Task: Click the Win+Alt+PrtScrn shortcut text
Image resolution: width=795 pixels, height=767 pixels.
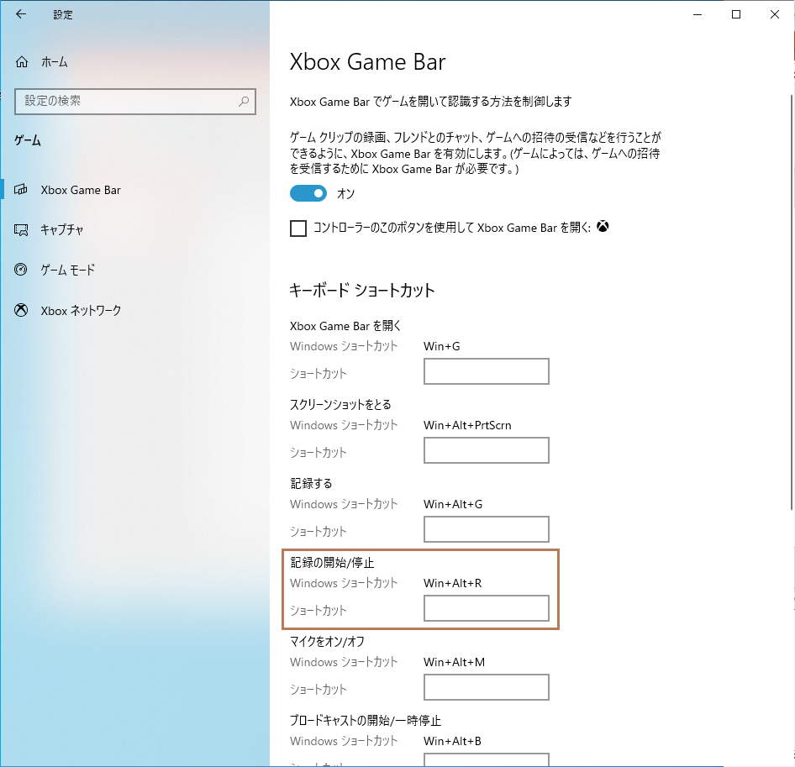Action: tap(467, 425)
